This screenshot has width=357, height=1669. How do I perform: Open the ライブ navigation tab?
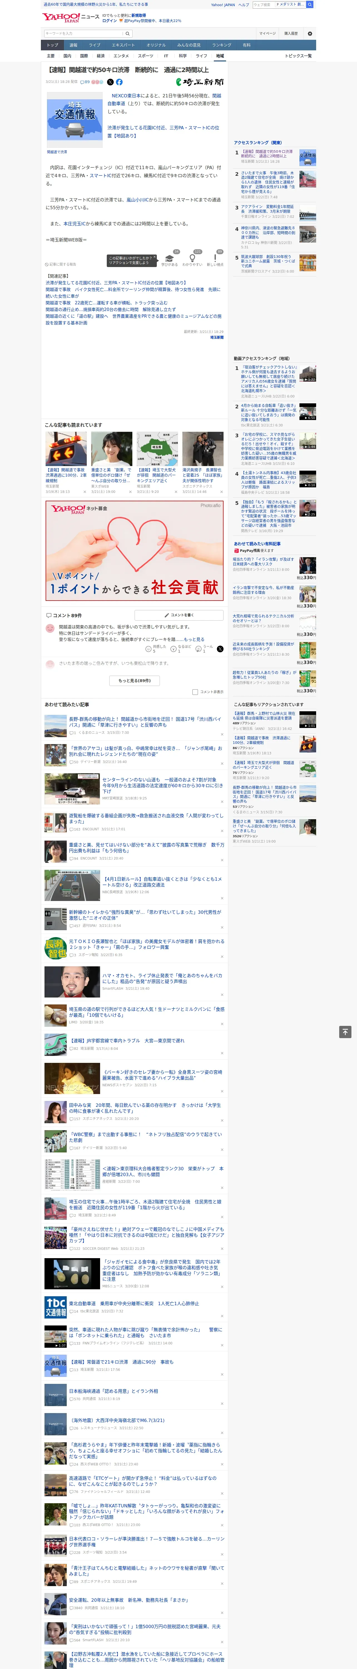[x=95, y=45]
